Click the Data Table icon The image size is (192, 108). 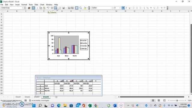[x=59, y=8]
